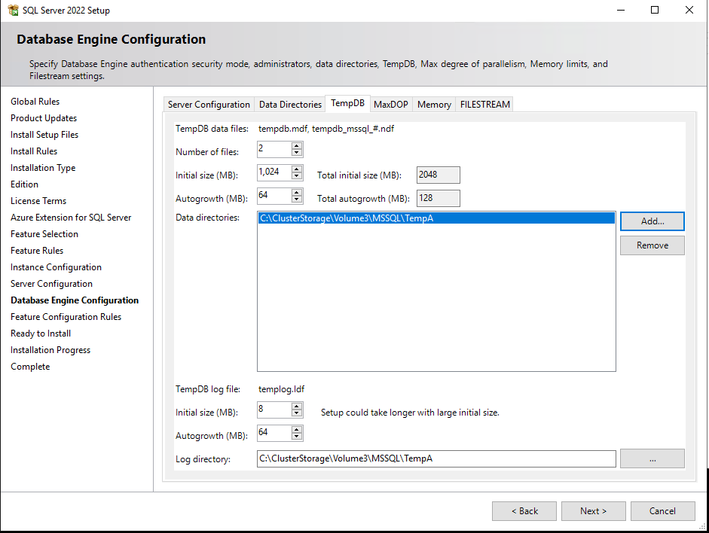Open the Data Directories tab
709x533 pixels.
pyautogui.click(x=290, y=105)
